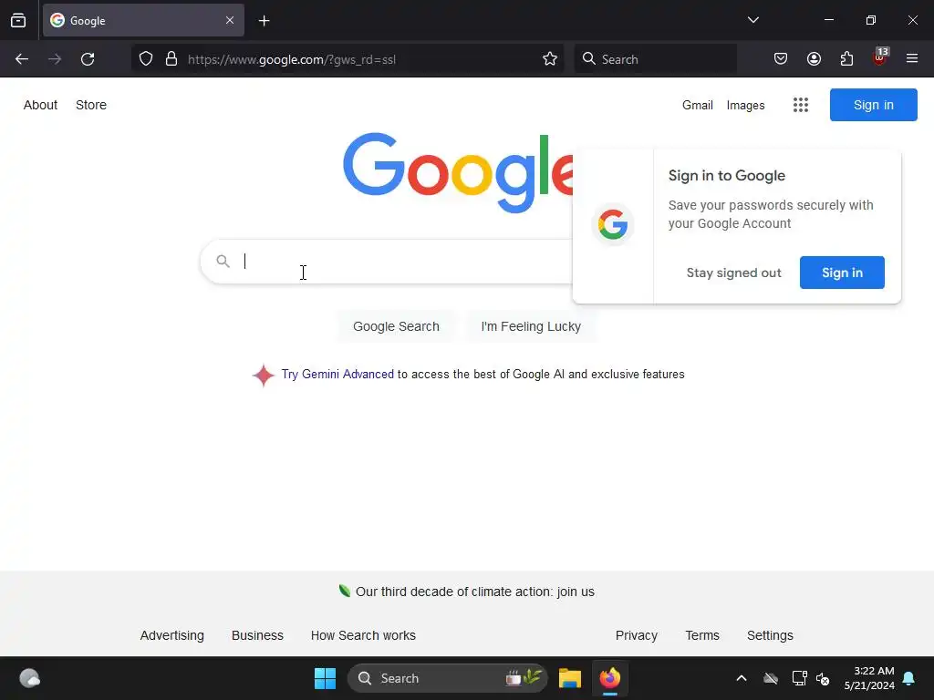The image size is (934, 700).
Task: Open the clock showing 3:22 AM
Action: 869,678
